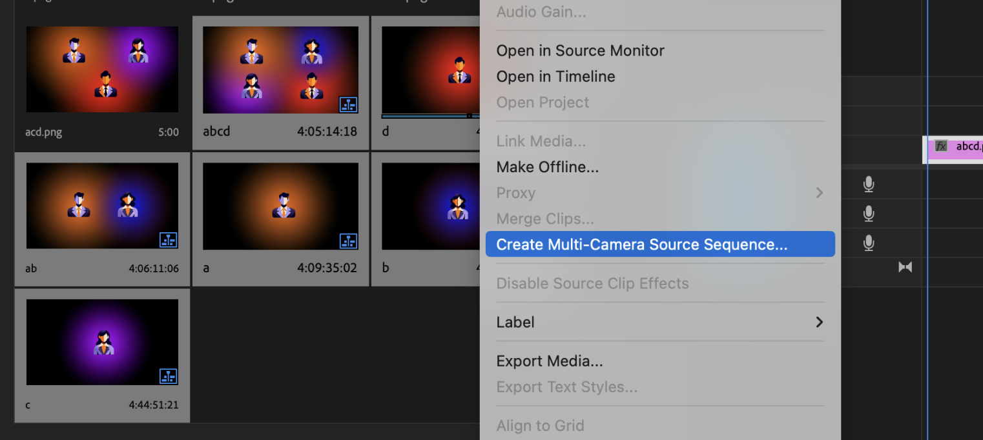Click the bowtie-shaped icon in the bottom timeline track

(x=904, y=266)
